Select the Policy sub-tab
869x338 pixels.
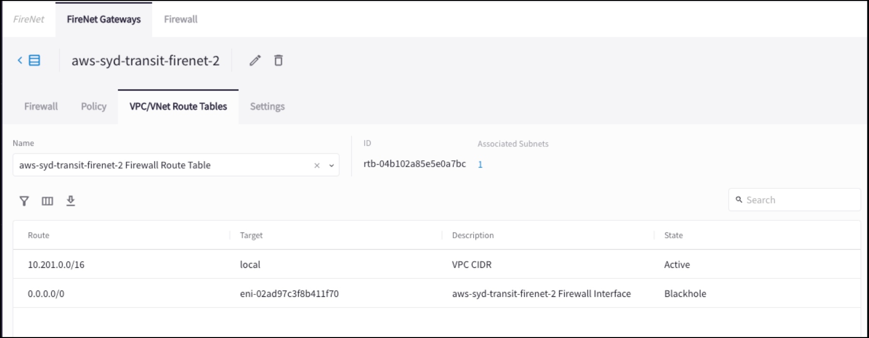coord(93,107)
